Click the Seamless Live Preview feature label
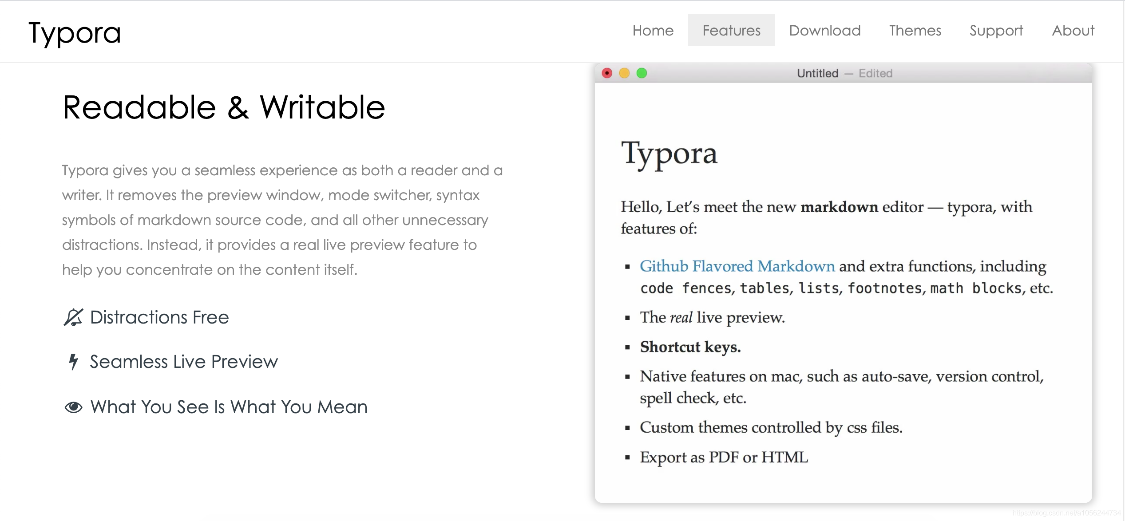The image size is (1125, 521). (x=184, y=362)
